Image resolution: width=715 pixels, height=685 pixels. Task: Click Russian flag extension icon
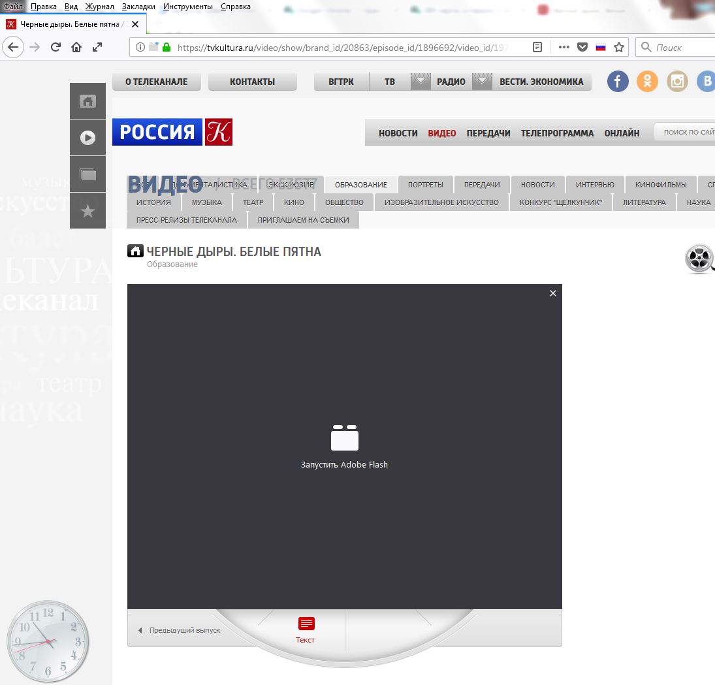tap(601, 47)
